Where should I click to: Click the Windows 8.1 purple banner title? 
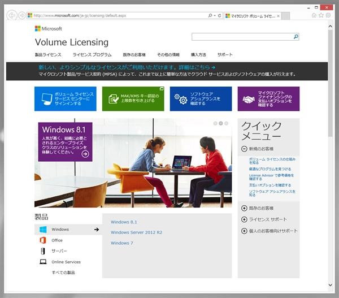[64, 129]
